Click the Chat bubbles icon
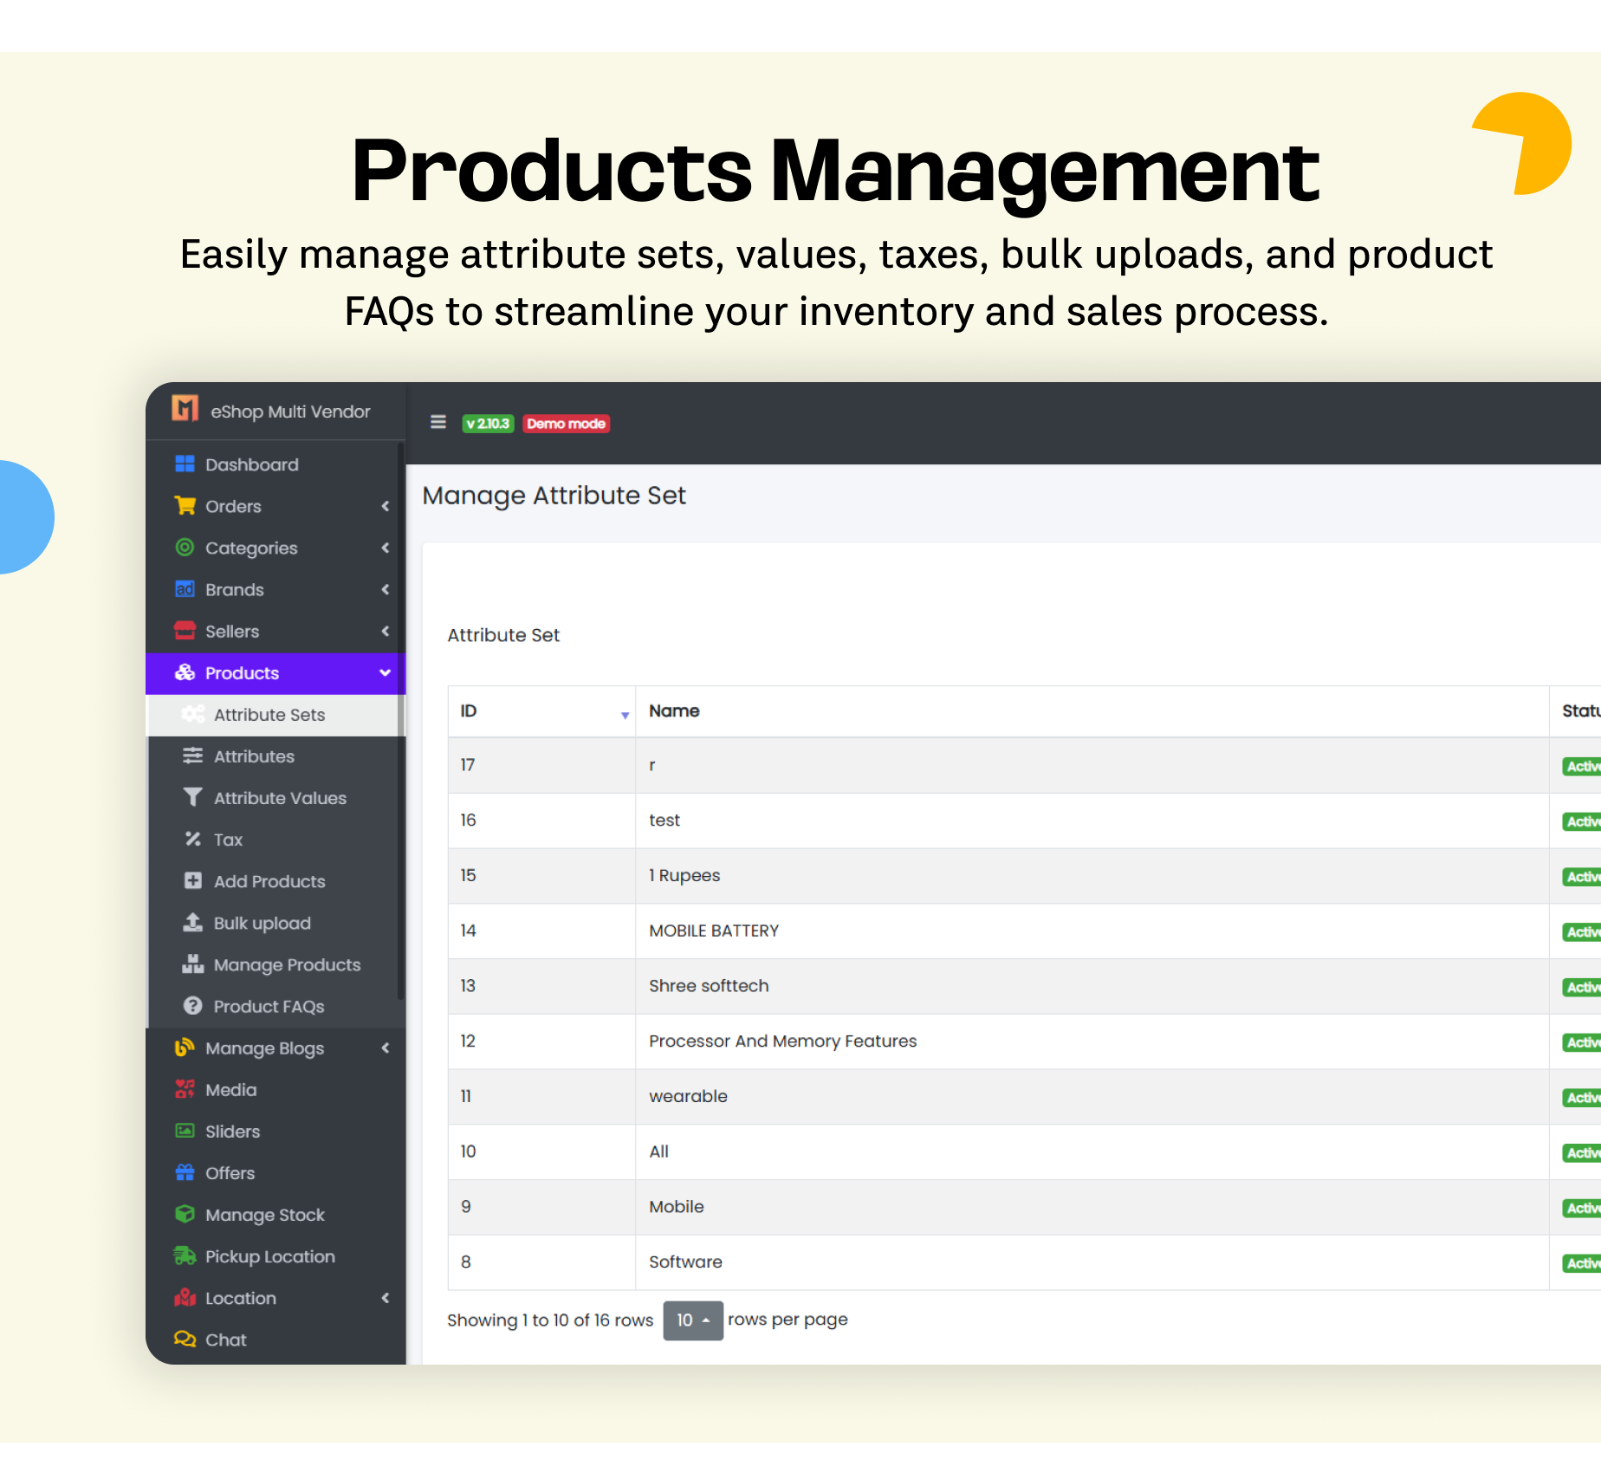This screenshot has height=1466, width=1601. 185,1340
